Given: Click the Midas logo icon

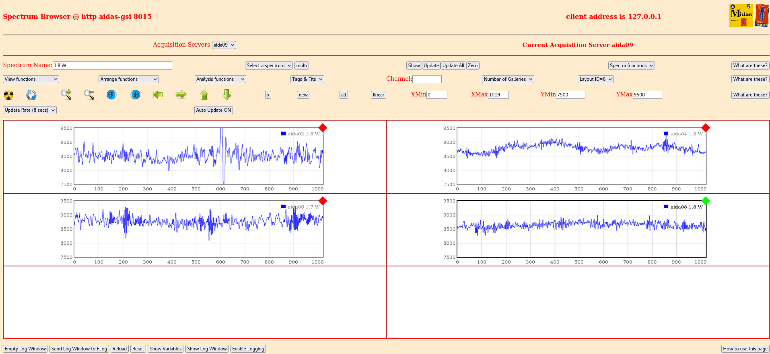Looking at the screenshot, I should coord(741,16).
